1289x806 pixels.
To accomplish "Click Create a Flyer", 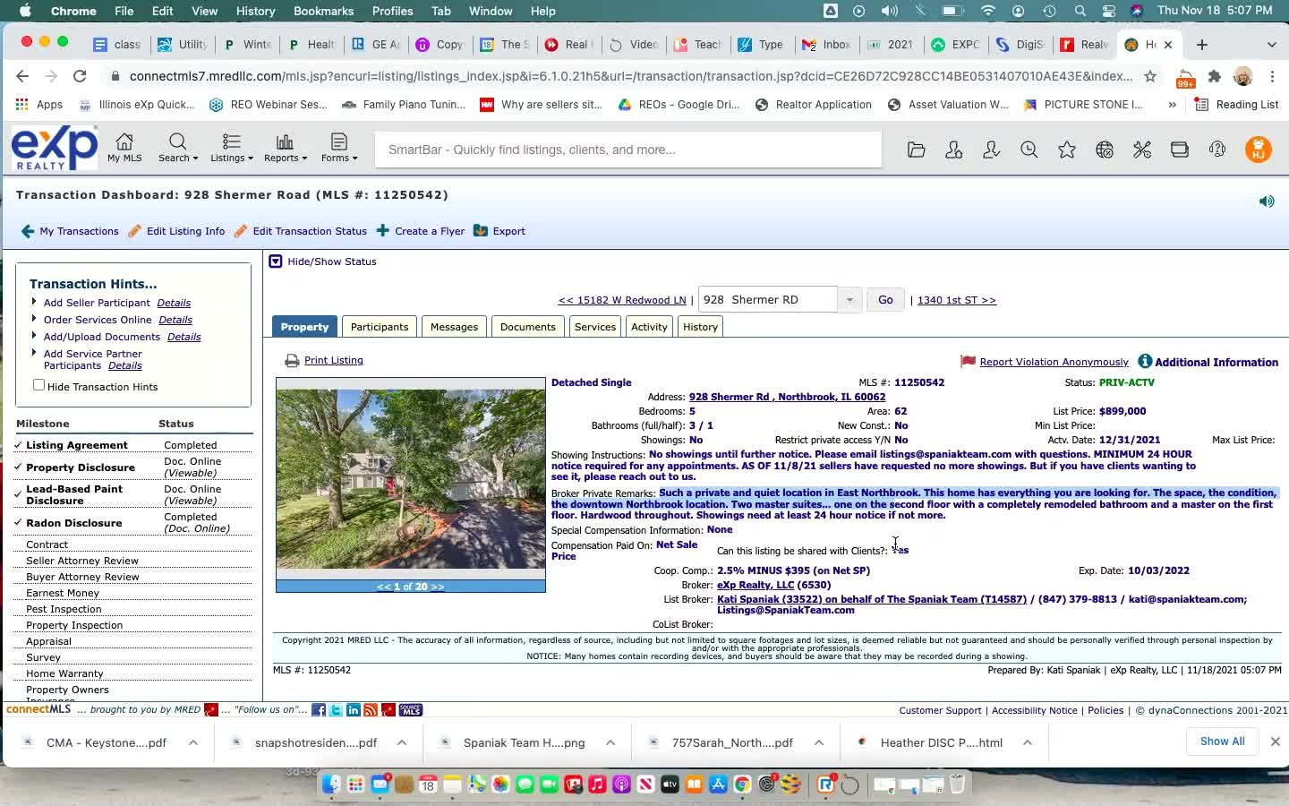I will (421, 231).
